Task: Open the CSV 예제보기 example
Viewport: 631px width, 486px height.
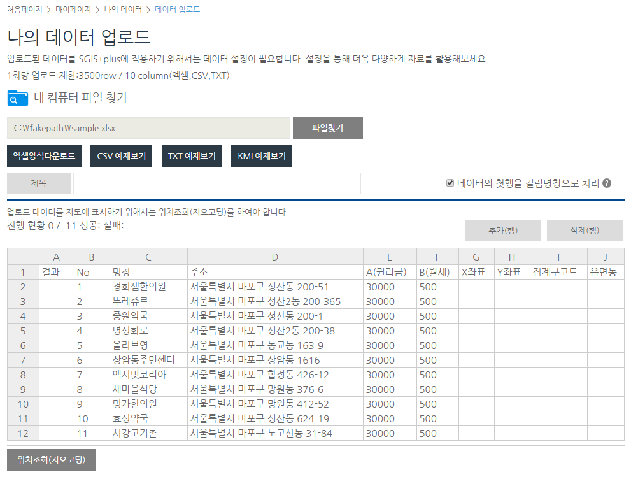Action: click(121, 155)
